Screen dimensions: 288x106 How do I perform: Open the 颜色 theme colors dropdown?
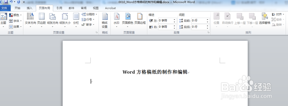pos(15,15)
